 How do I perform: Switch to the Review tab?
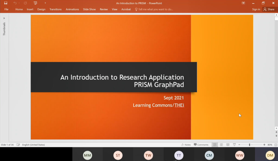pos(104,9)
